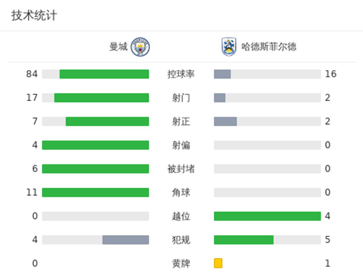The height and width of the screenshot is (275, 363).
Task: Click the Manchester City club crest
Action: click(x=140, y=47)
